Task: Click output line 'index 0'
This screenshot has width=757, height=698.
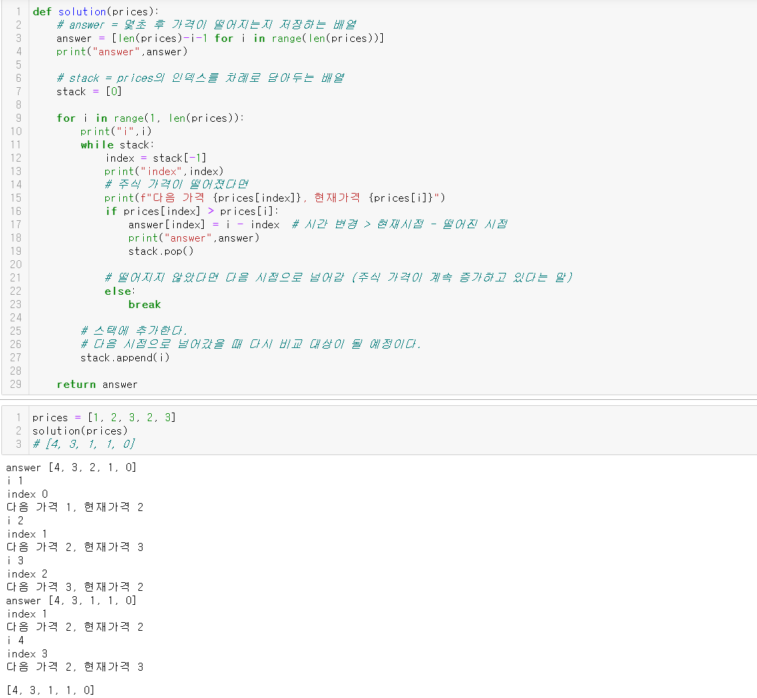Action: 27,494
